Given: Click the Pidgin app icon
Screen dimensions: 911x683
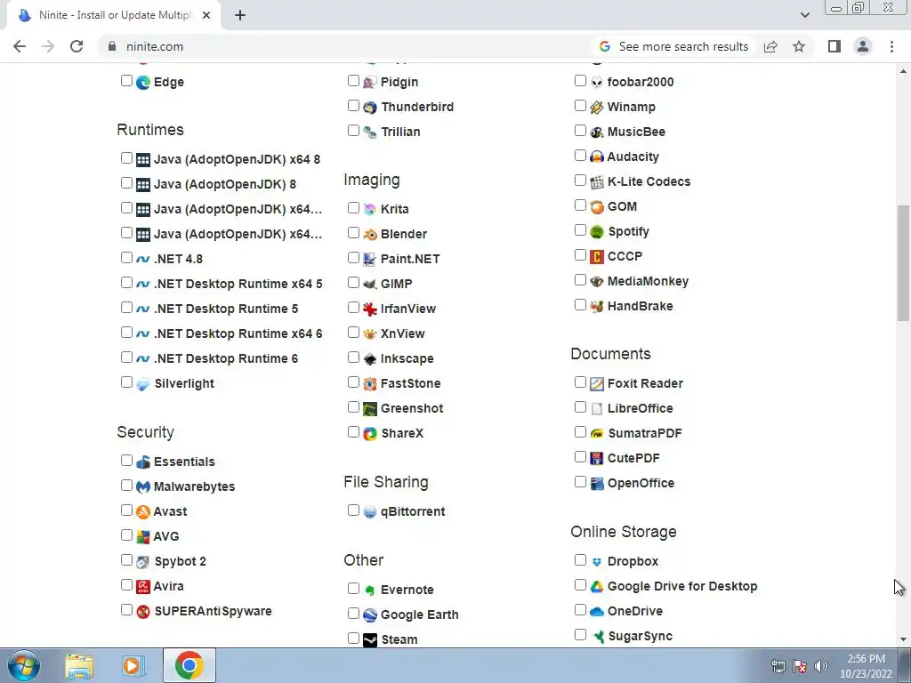Looking at the screenshot, I should click(x=369, y=83).
